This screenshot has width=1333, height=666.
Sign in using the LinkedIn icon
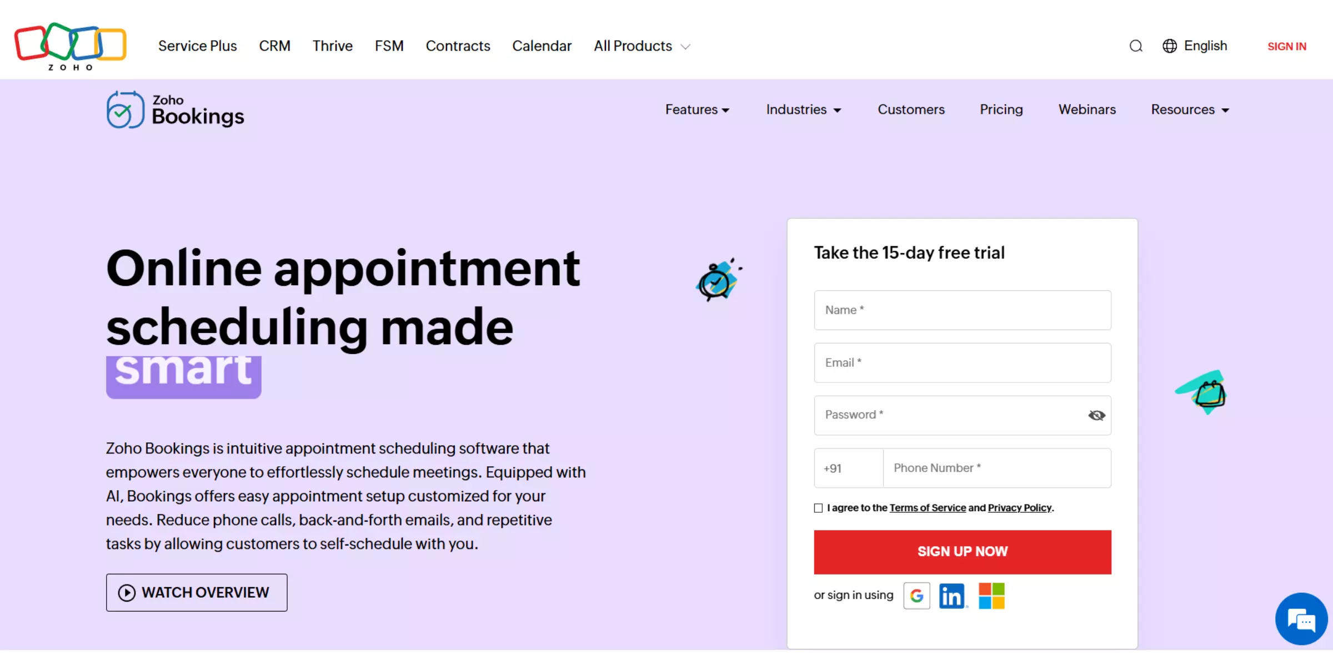pyautogui.click(x=952, y=595)
